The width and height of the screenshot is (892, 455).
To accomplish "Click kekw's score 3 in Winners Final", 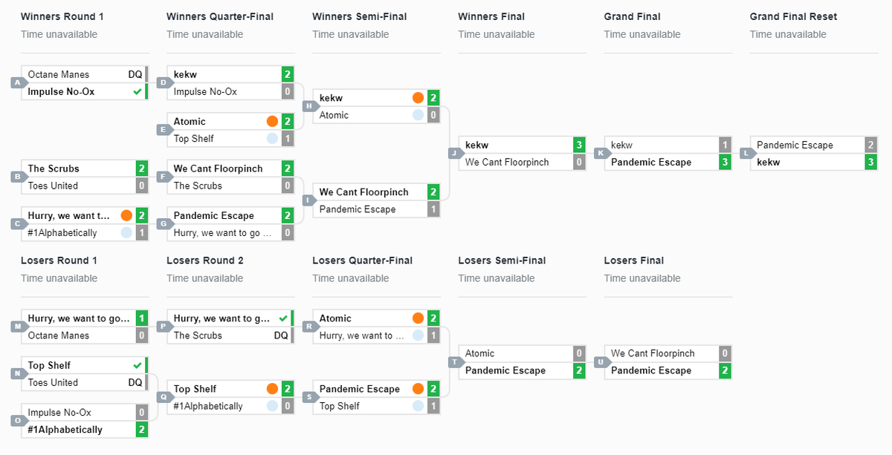I will (x=579, y=145).
